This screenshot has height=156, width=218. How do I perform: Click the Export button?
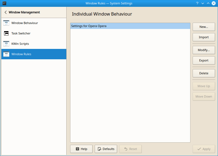[204, 60]
